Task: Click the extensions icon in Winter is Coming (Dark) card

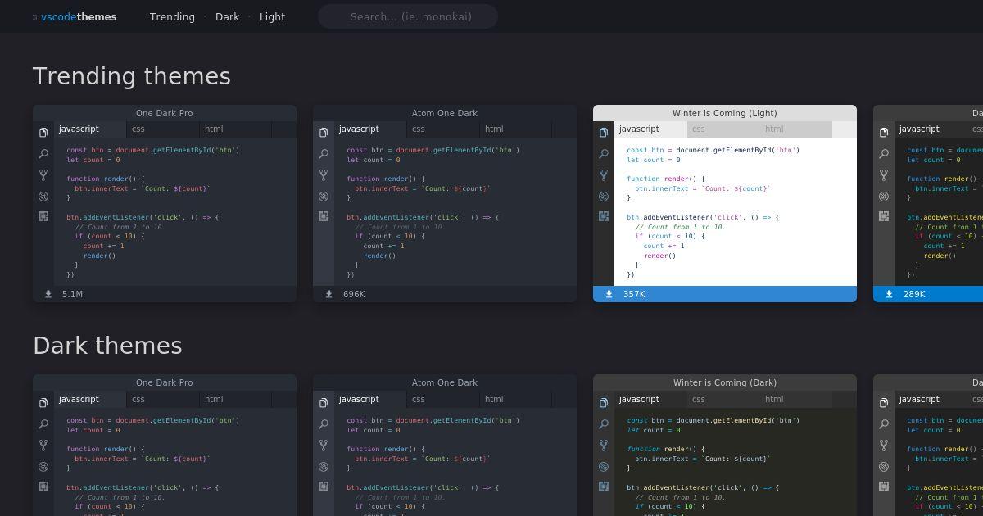Action: point(604,487)
